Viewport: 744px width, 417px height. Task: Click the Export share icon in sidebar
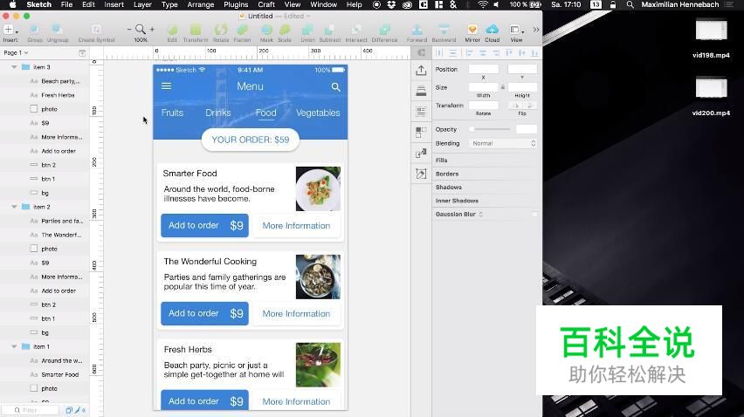(421, 71)
